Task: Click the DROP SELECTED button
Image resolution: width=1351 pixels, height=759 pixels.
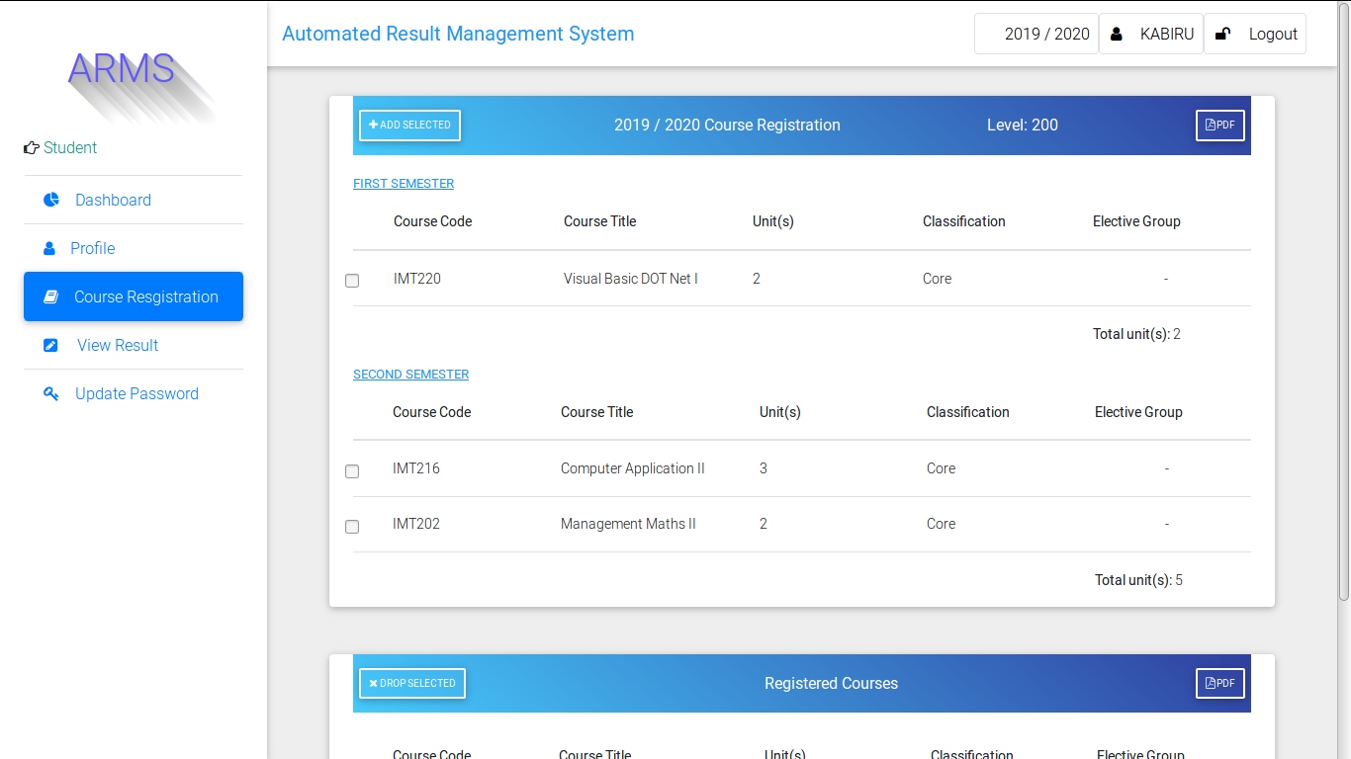Action: [x=411, y=683]
